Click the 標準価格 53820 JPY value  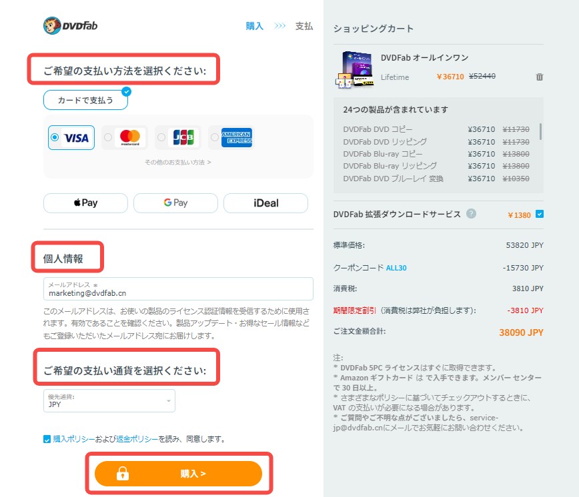tap(525, 245)
